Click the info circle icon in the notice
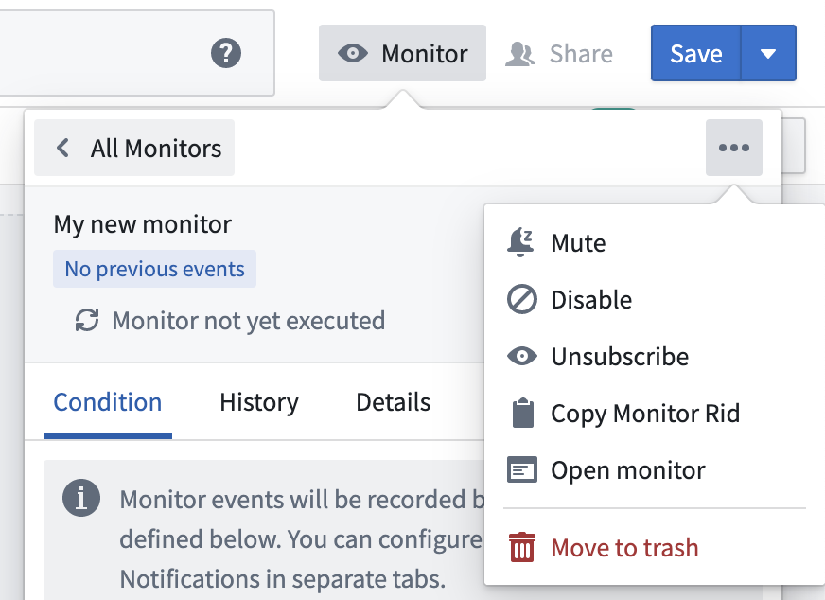 (81, 498)
